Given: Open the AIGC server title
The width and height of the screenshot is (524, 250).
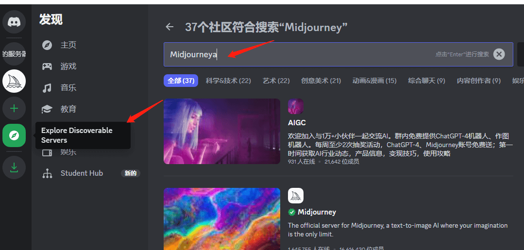Looking at the screenshot, I should pyautogui.click(x=297, y=123).
